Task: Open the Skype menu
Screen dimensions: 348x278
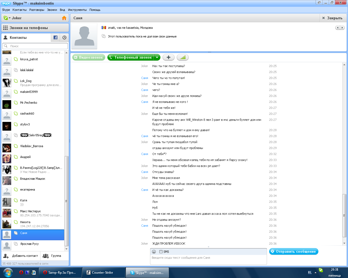Action: pyautogui.click(x=6, y=10)
